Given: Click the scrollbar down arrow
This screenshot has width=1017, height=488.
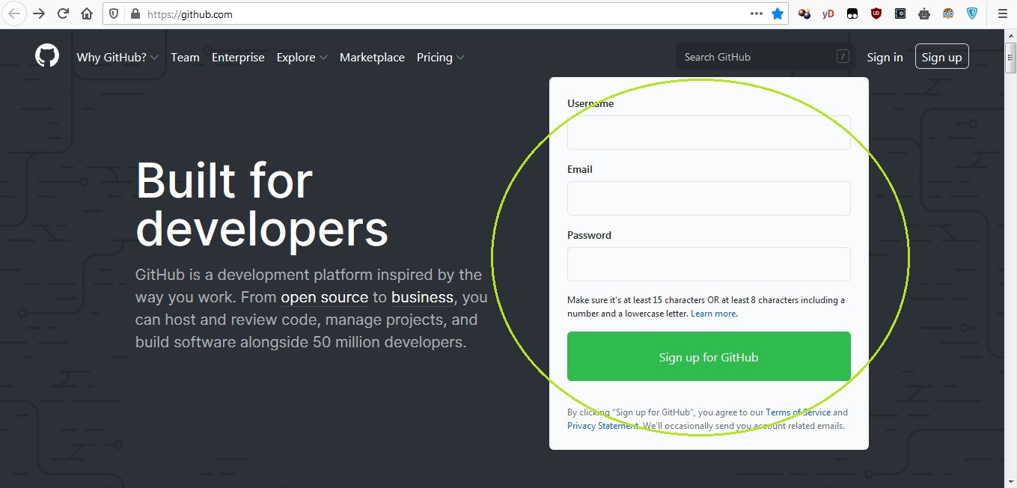Looking at the screenshot, I should 1010,481.
